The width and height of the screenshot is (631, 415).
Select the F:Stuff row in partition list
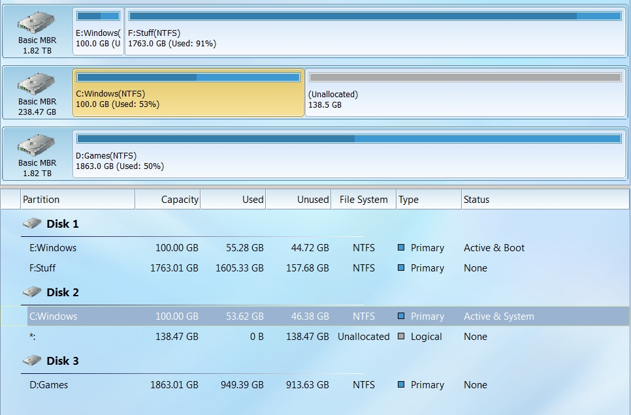point(315,268)
